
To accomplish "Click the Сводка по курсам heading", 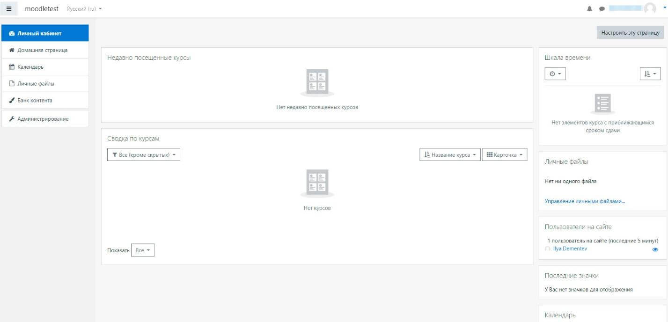I will 133,139.
